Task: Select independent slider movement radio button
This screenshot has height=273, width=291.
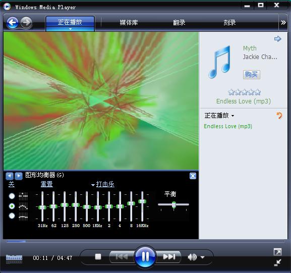Action: click(x=12, y=196)
